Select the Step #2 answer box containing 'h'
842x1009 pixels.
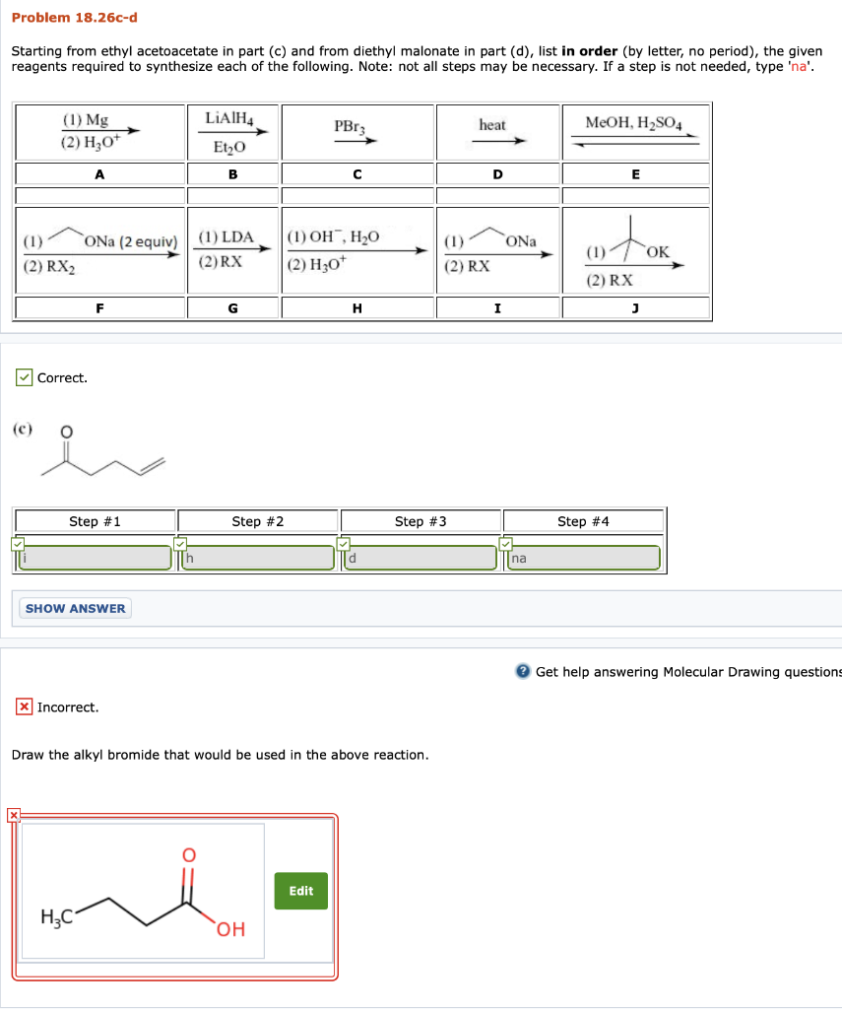[x=256, y=558]
